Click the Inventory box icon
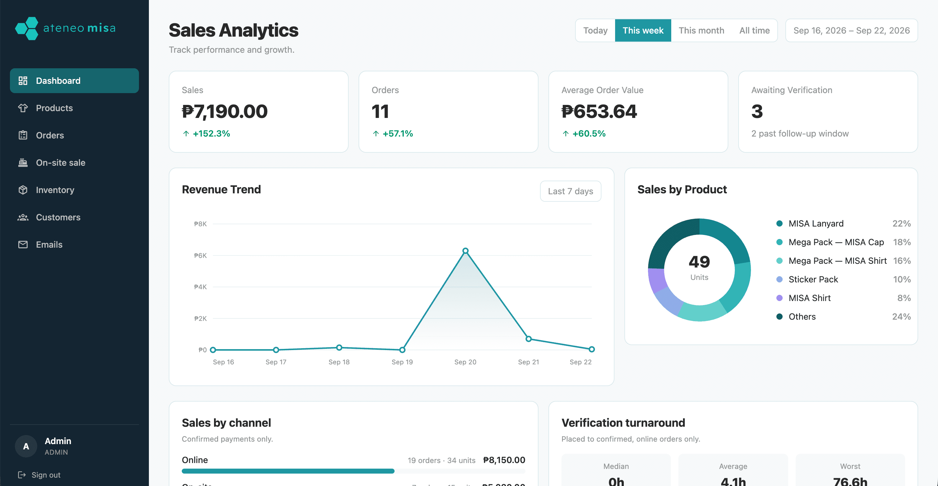Screen dimensions: 938x486 23,190
